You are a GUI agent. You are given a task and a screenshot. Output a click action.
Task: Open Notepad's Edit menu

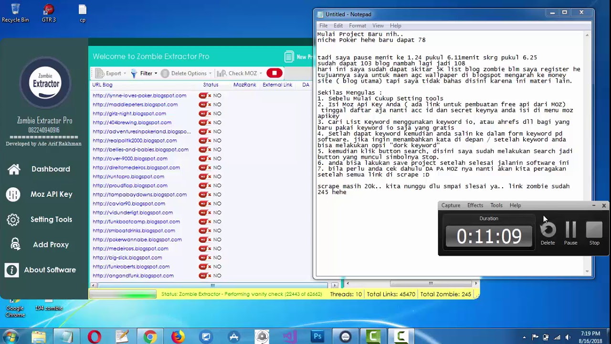tap(338, 26)
